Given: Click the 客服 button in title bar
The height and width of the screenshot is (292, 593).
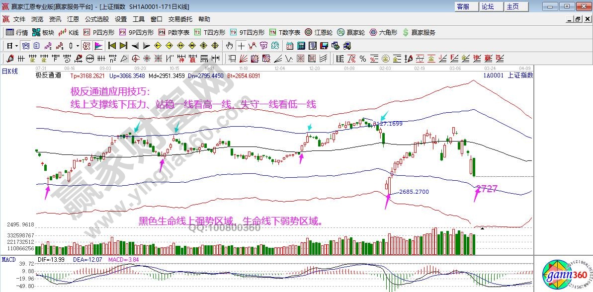Looking at the screenshot, I should pos(463,6).
